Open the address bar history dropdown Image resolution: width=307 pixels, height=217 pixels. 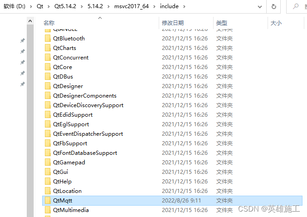tap(260, 7)
